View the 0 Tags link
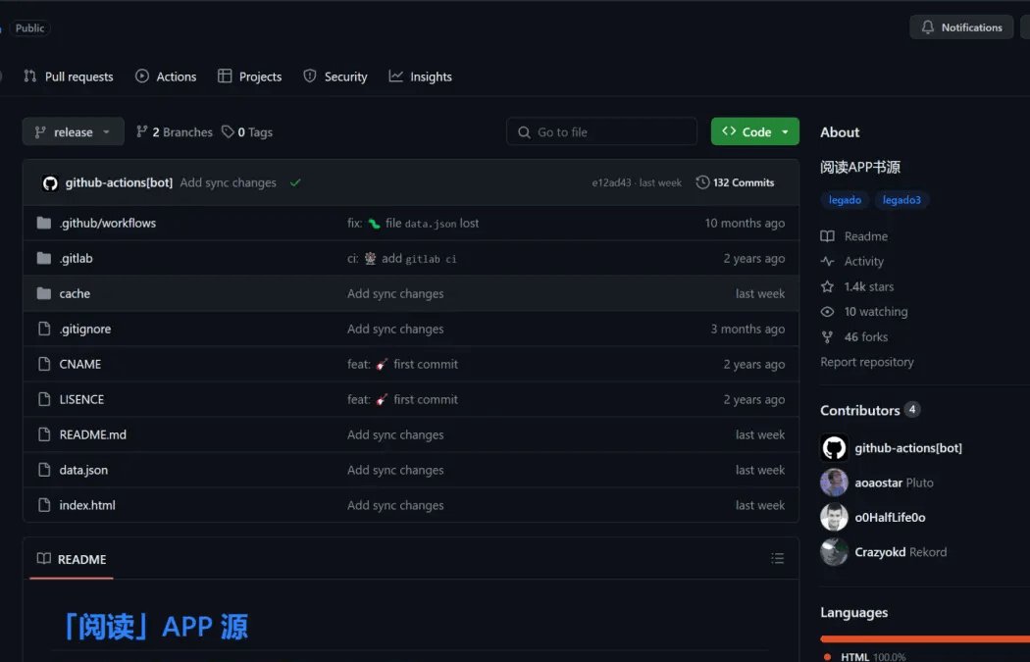The height and width of the screenshot is (662, 1030). (247, 132)
